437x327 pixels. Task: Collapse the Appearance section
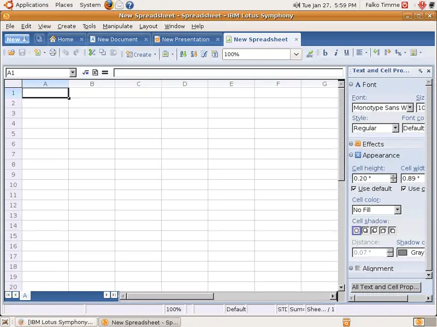[x=351, y=155]
